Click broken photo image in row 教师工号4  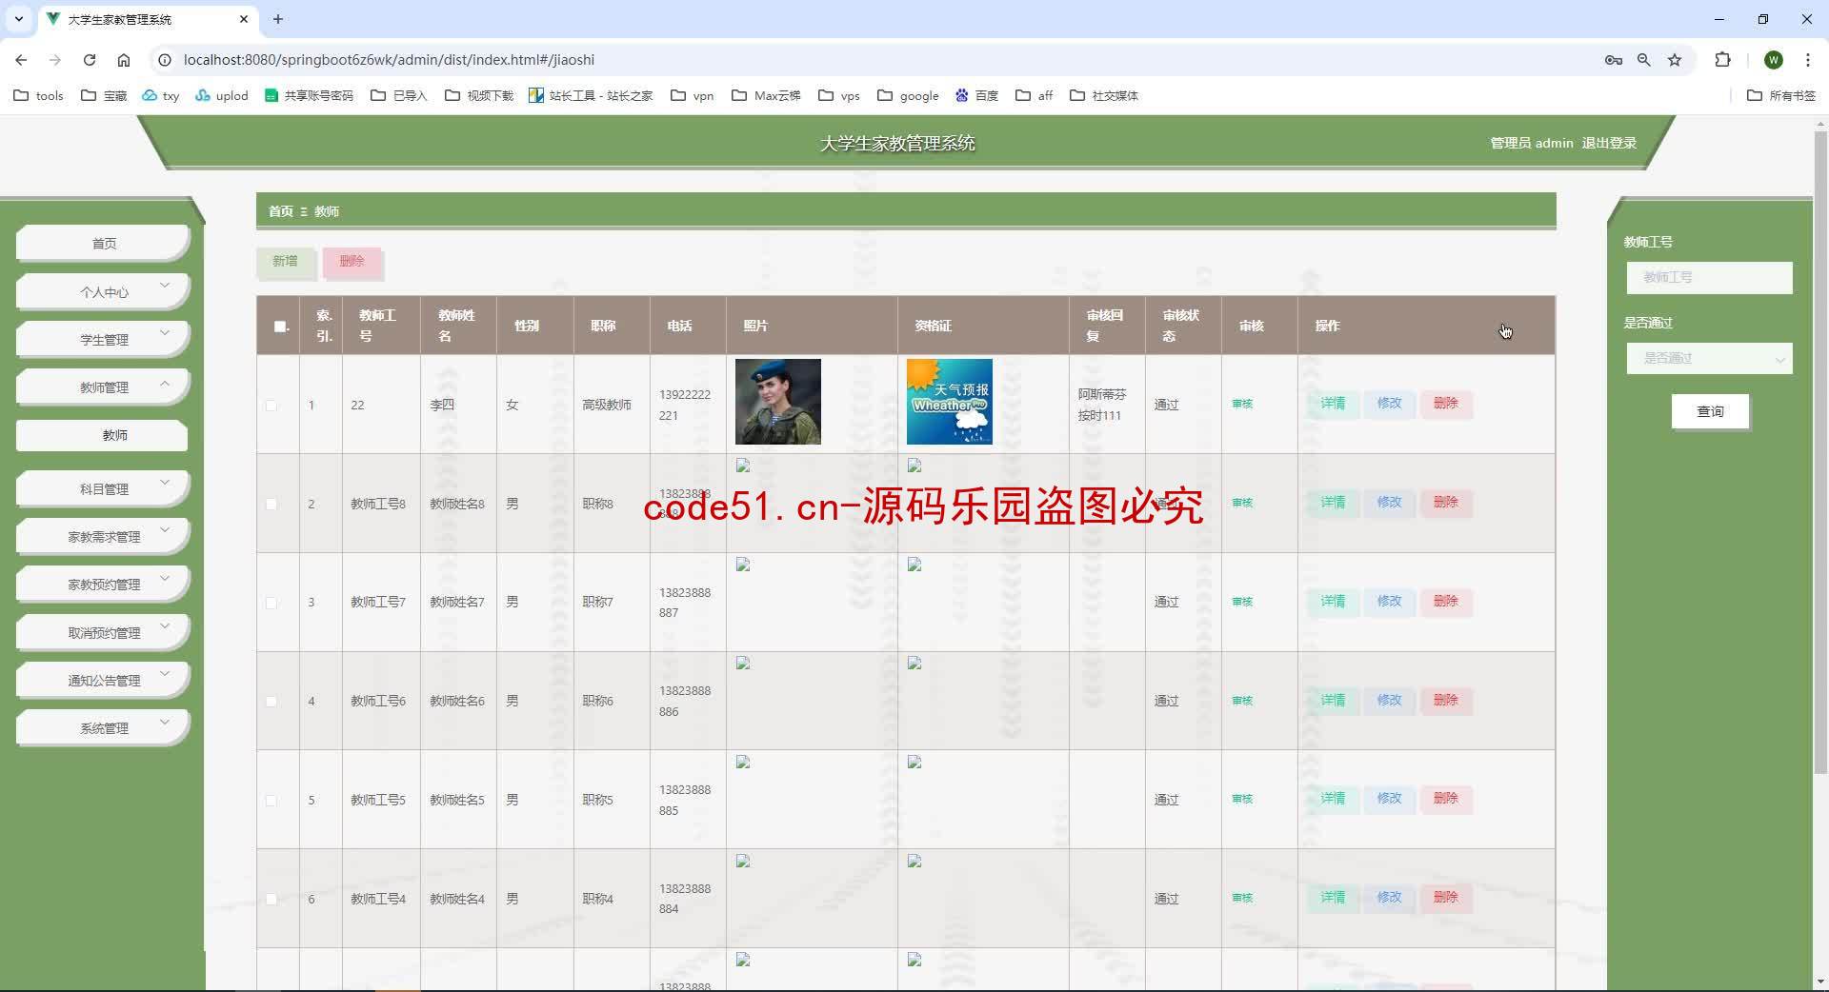coord(743,861)
